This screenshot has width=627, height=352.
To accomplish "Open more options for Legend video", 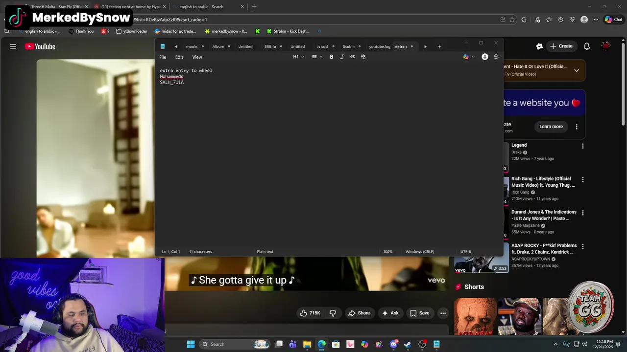I will tap(582, 146).
